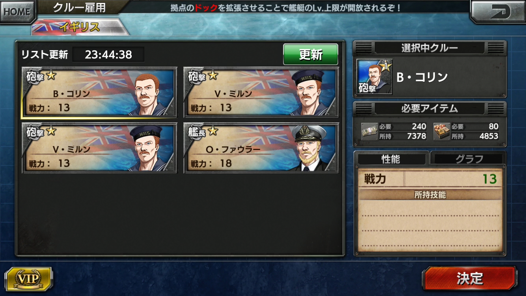Click the 戦力 value row
This screenshot has width=526, height=296.
pos(430,179)
